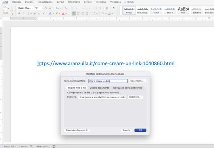Screen dimensions: 214x148
Task: Select the format painter brush icon
Action: 12,14
